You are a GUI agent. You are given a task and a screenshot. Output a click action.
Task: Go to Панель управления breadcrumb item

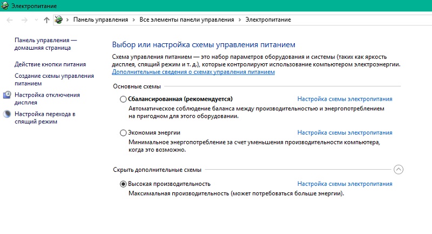(100, 19)
